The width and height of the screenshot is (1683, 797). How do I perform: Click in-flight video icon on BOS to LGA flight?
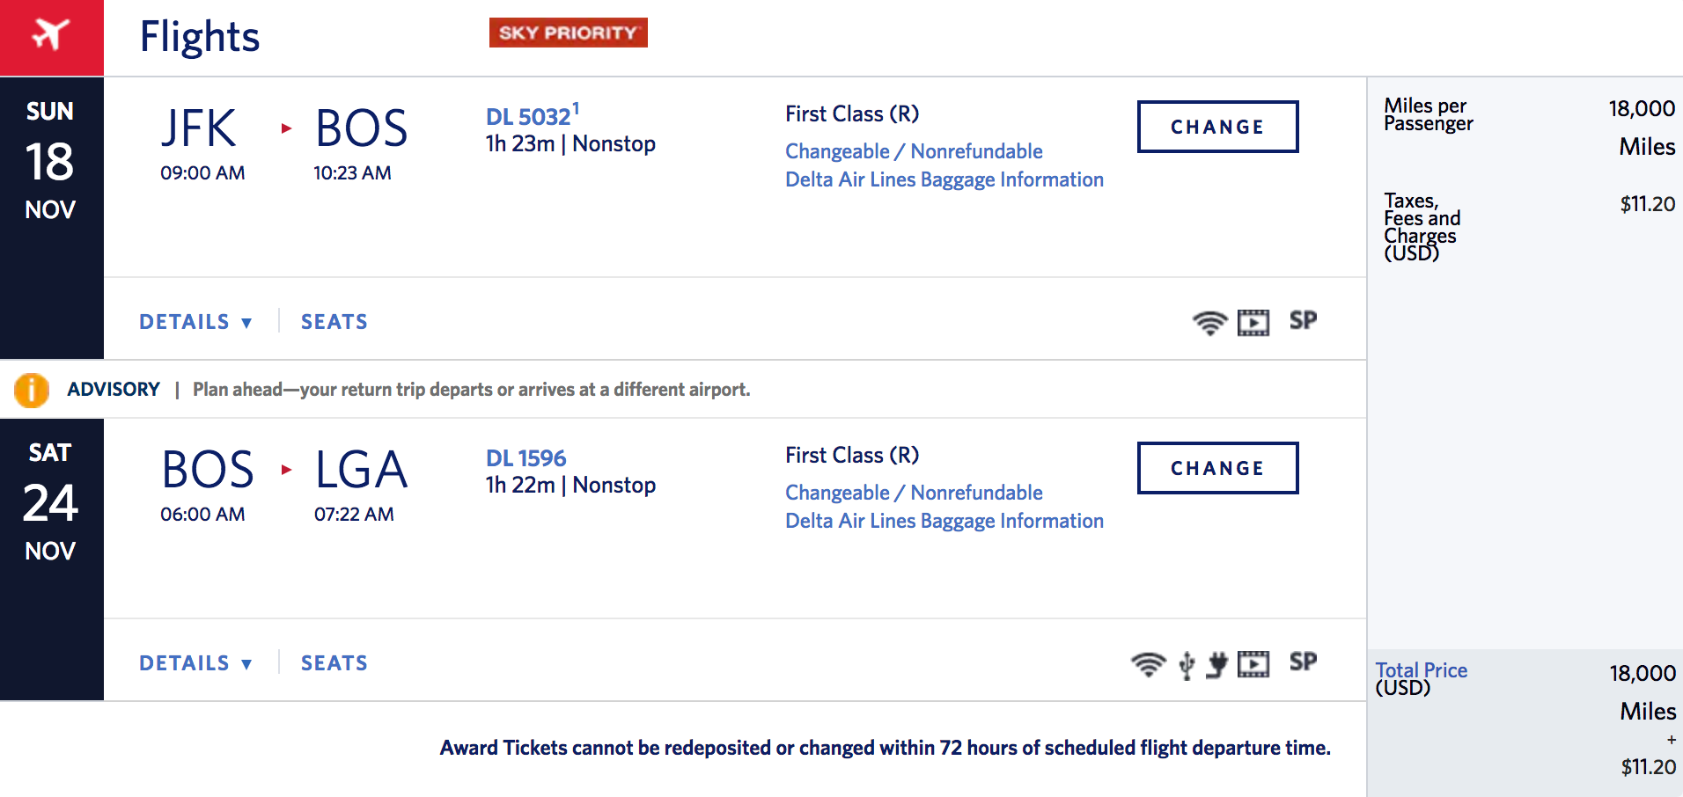1253,664
